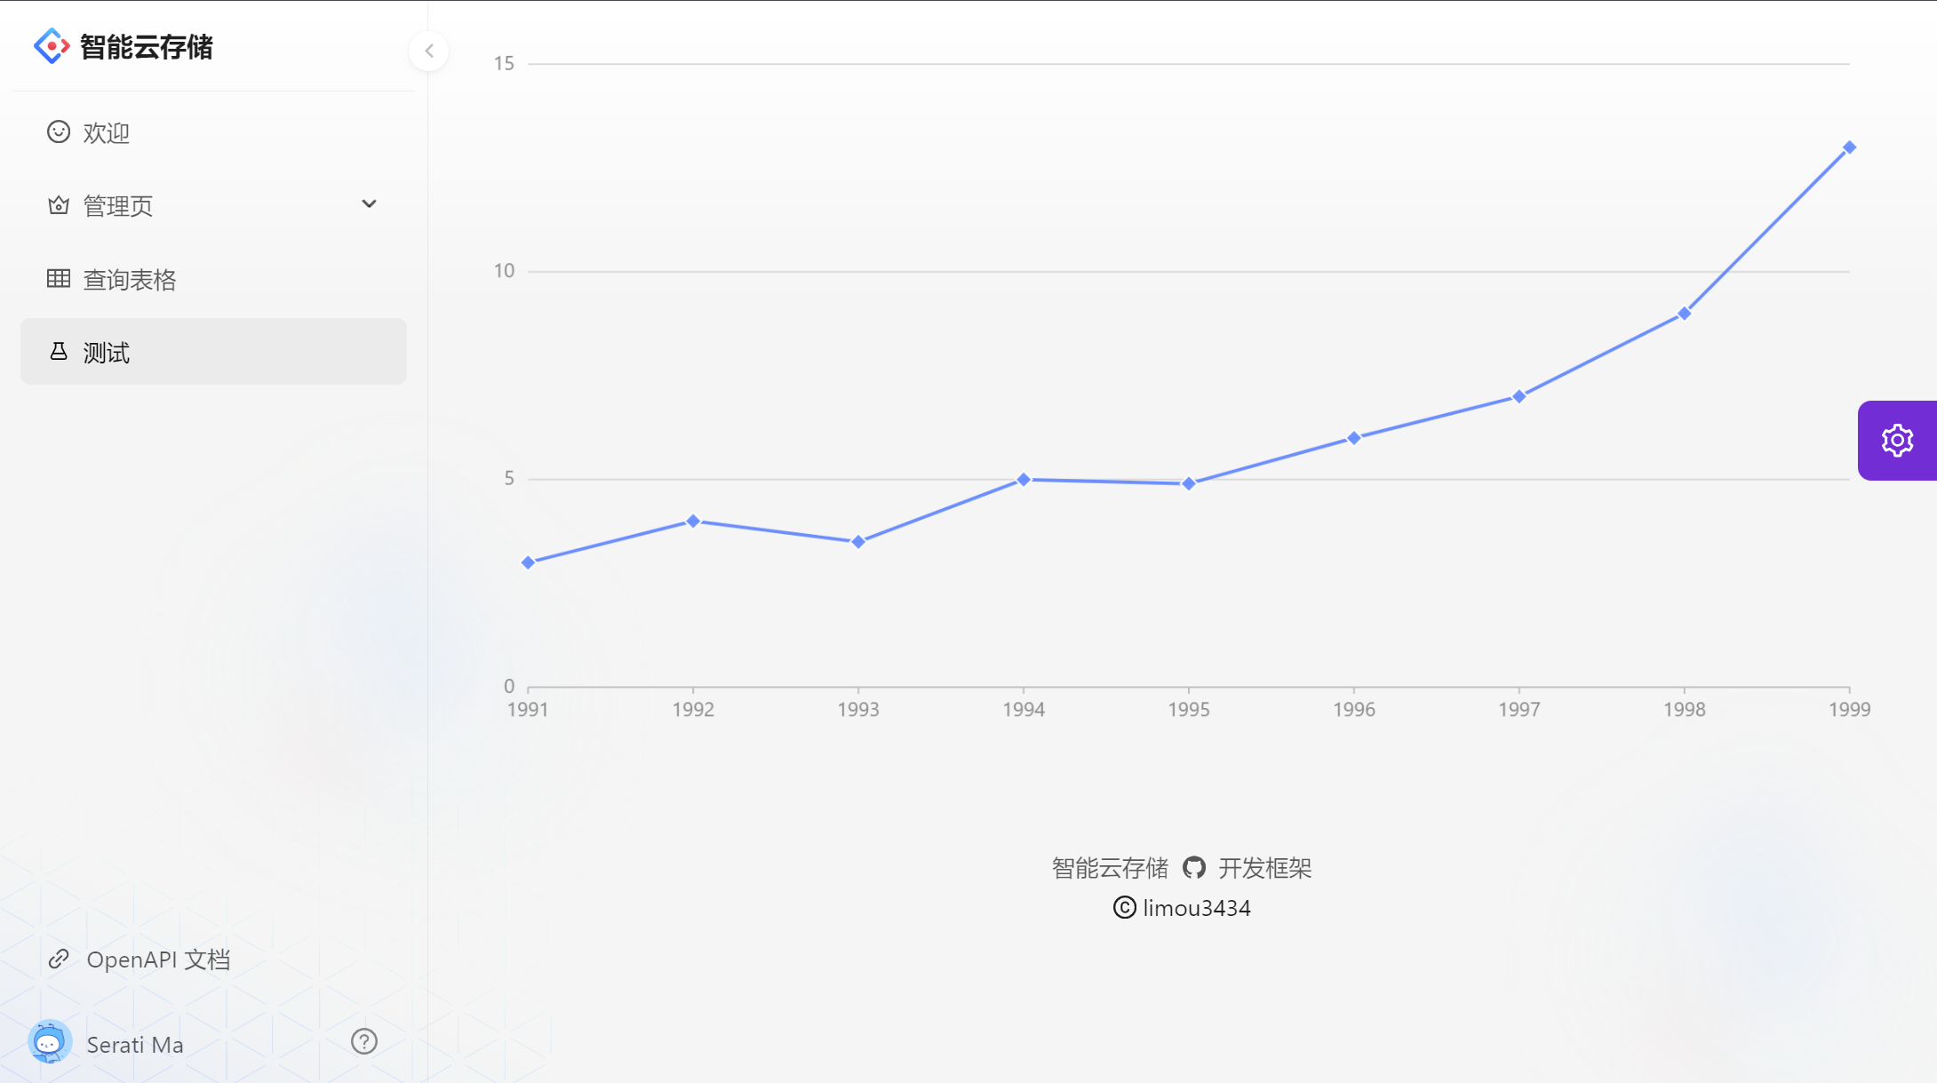Click the GitHub icon in the footer
Viewport: 1937px width, 1083px height.
1193,867
